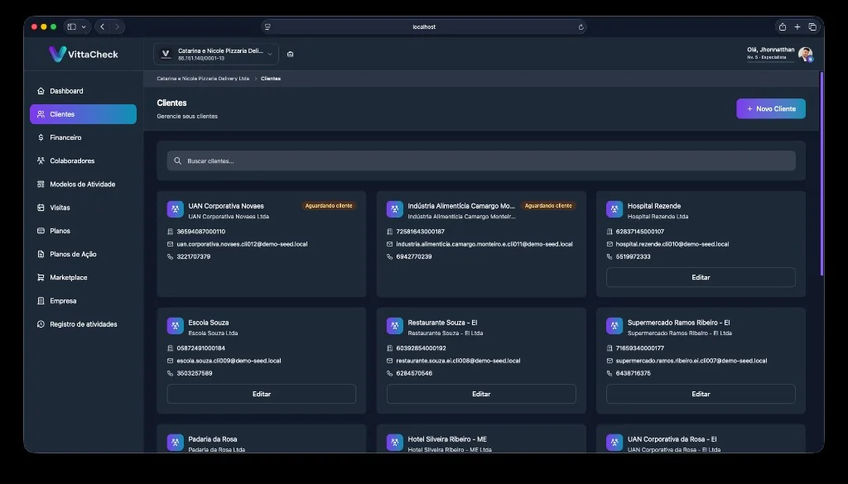This screenshot has width=848, height=484.
Task: Go to Colaboradores in sidebar
Action: [x=83, y=161]
